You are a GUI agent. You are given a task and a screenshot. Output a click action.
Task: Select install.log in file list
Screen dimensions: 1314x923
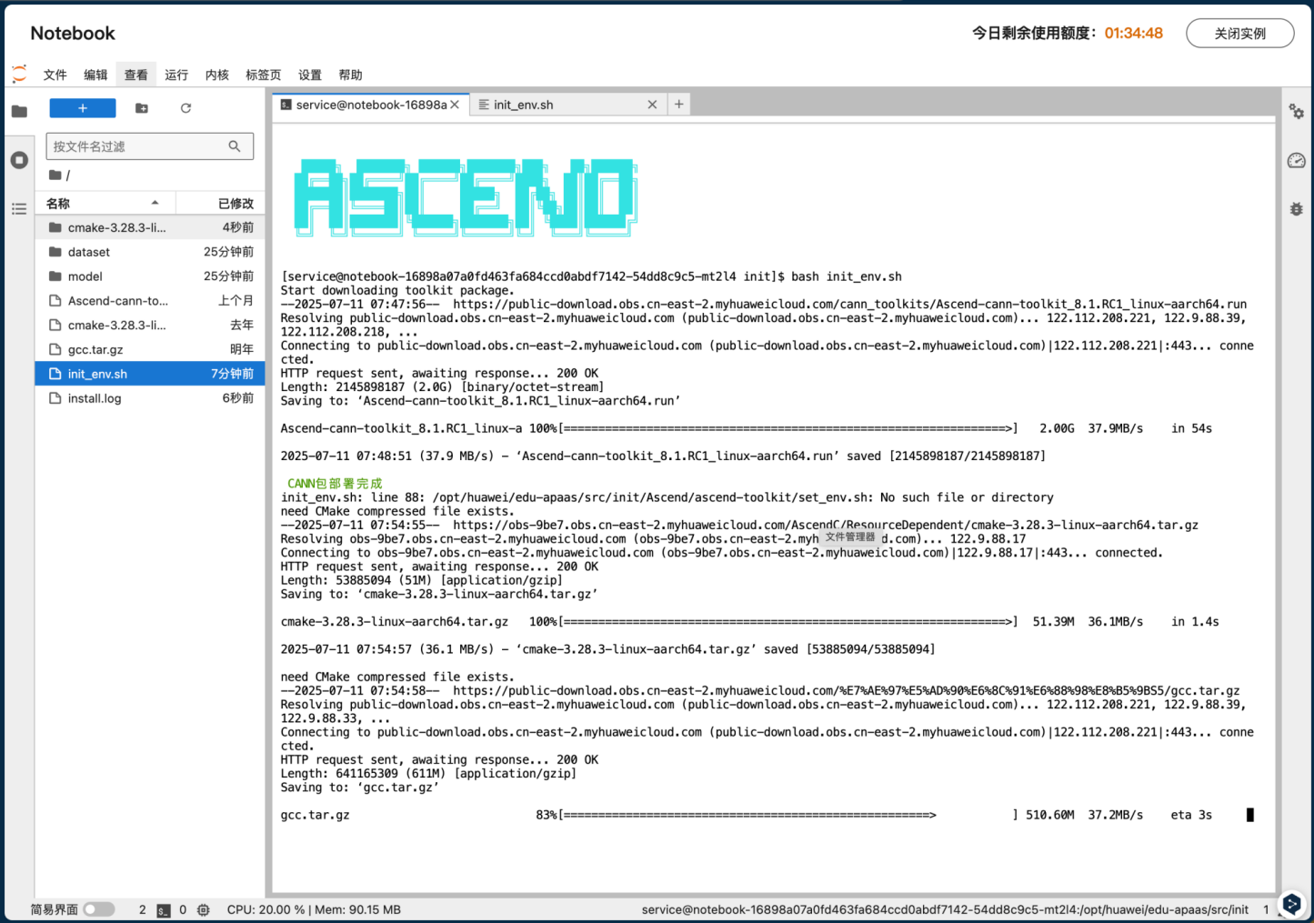click(150, 398)
